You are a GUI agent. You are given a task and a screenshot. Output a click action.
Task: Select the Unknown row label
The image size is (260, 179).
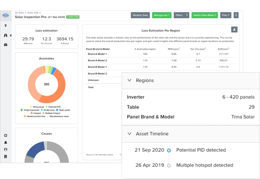click(93, 80)
